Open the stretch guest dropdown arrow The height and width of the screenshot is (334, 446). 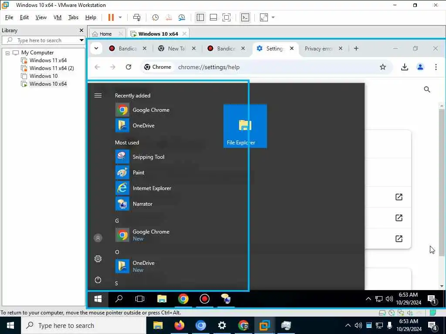point(273,17)
